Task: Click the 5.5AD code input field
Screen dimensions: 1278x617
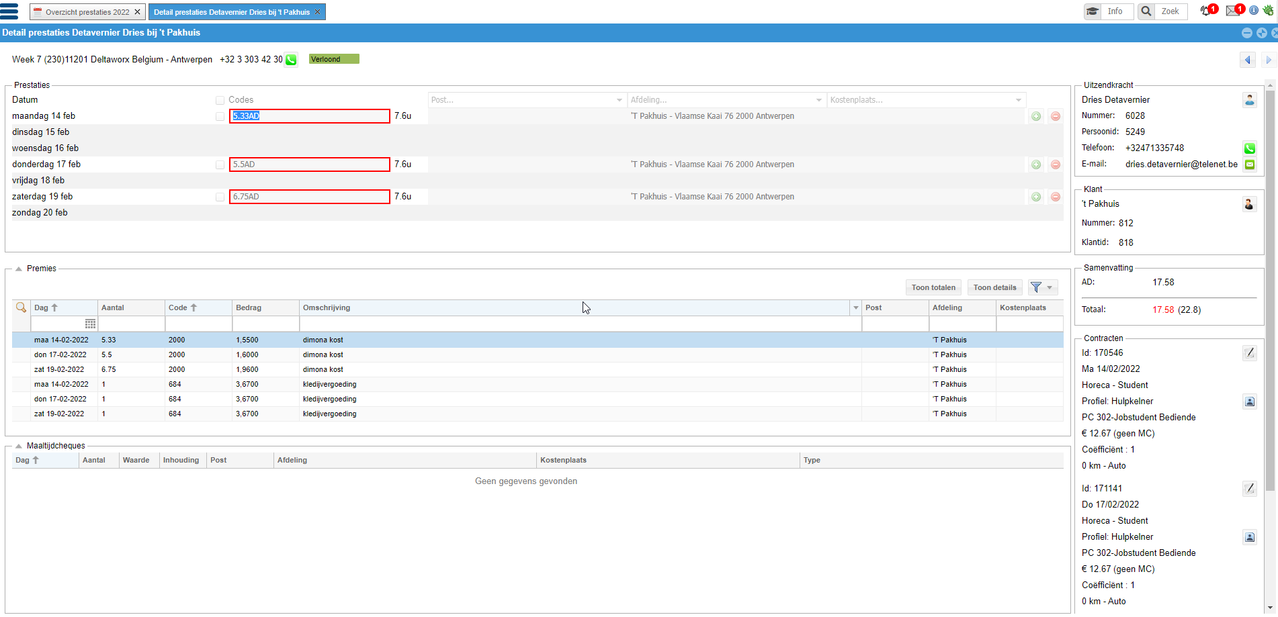Action: point(310,164)
